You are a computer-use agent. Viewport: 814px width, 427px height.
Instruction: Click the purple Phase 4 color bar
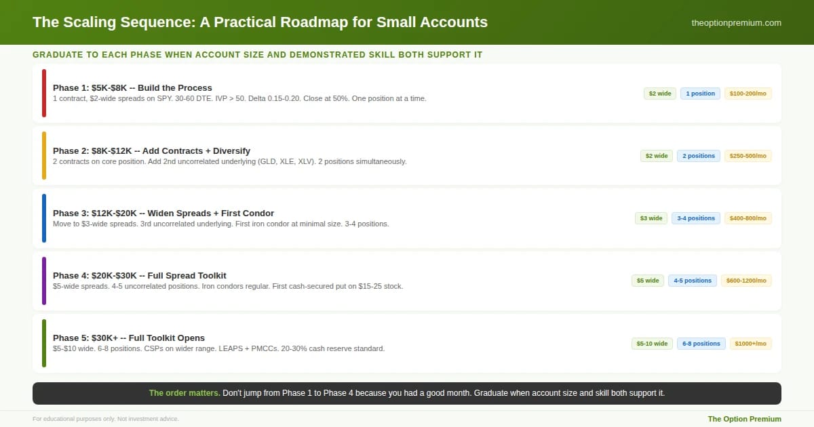44,281
